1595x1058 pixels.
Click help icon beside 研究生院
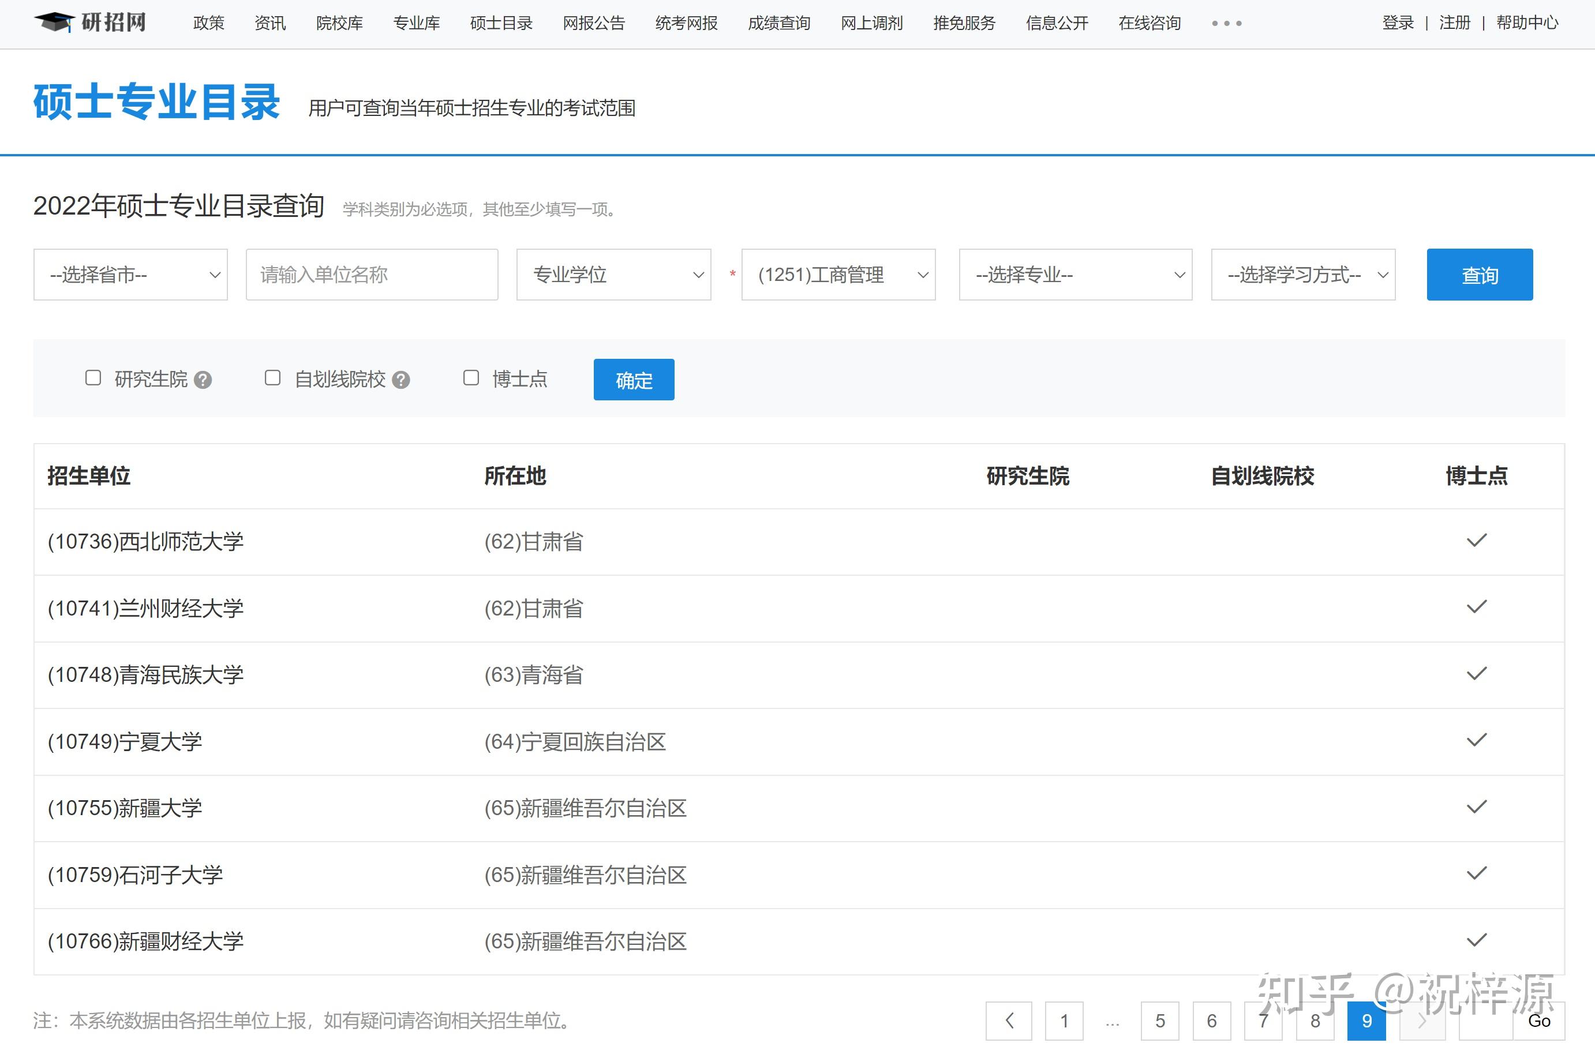[203, 380]
